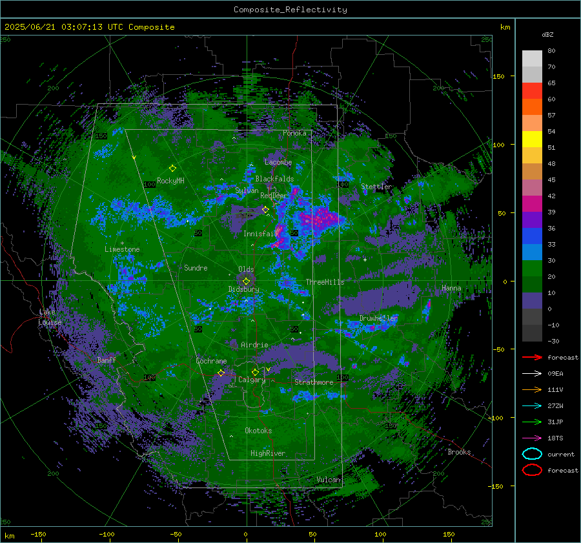Click the Composite_Reflectivity title text
581x543 pixels.
(x=290, y=10)
